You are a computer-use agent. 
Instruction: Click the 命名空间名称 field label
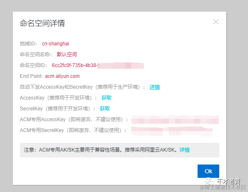(x=36, y=55)
